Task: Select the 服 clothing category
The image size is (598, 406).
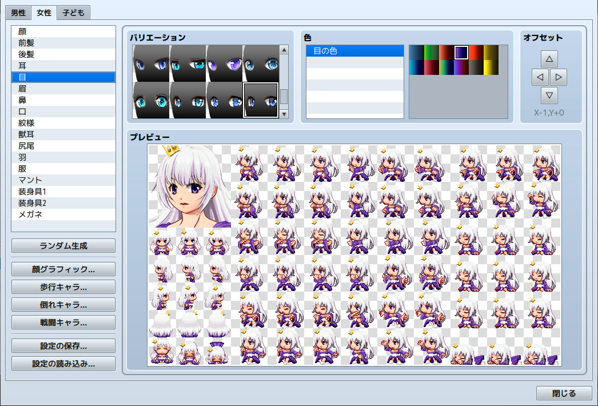Action: click(x=63, y=169)
